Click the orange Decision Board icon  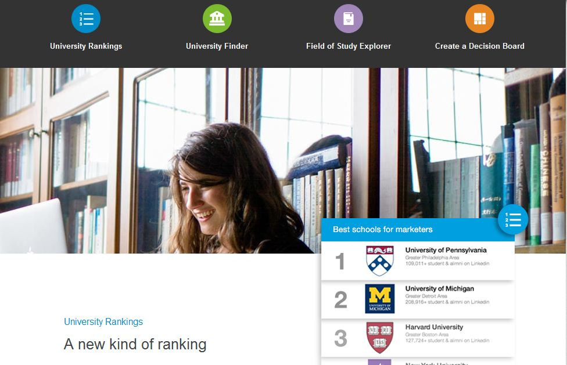click(479, 19)
